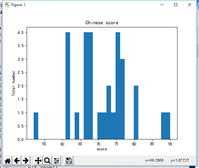The image size is (199, 168).
Task: Click the bar at score 80
Action: point(136,112)
